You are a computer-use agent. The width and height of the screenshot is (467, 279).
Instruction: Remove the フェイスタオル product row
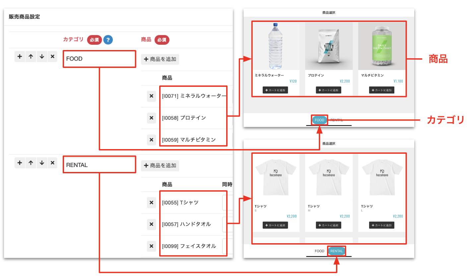pos(151,246)
